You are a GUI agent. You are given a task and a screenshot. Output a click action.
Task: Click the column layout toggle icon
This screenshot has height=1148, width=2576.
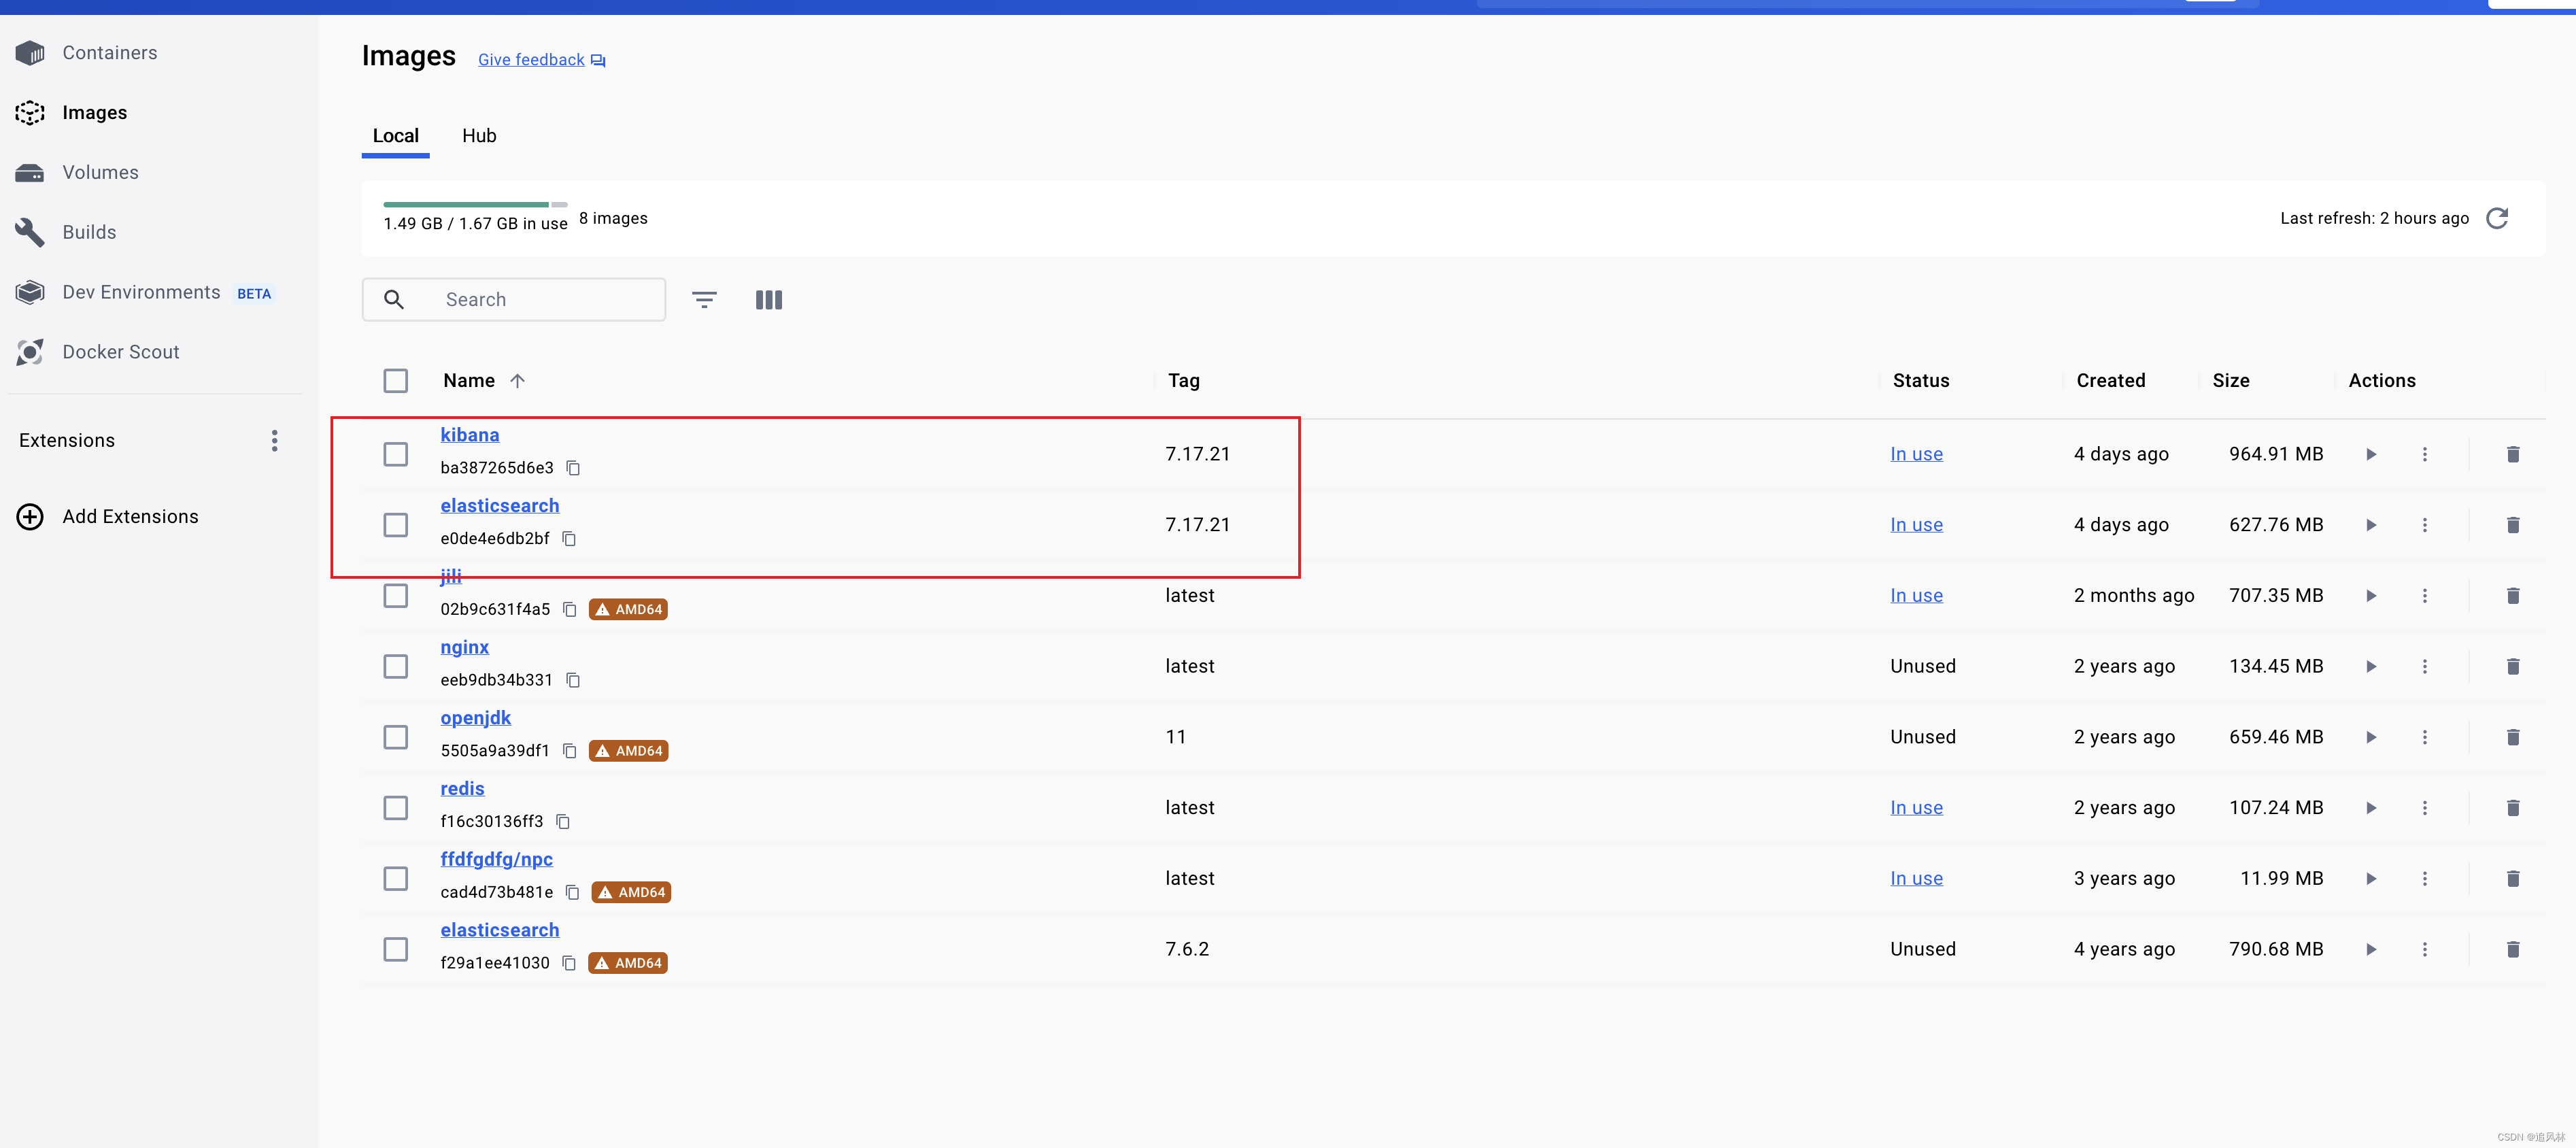[769, 299]
